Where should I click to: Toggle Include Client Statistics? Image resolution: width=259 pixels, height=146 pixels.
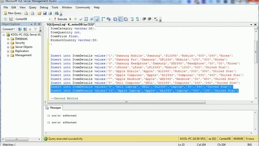108,19
